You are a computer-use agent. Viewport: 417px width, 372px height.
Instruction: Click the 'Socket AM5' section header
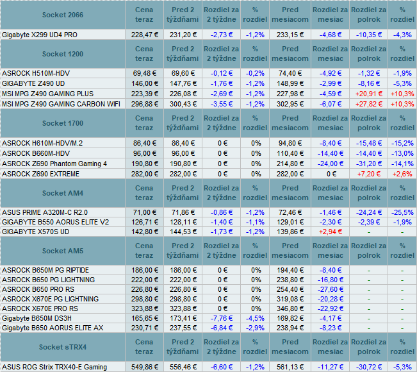click(x=63, y=251)
